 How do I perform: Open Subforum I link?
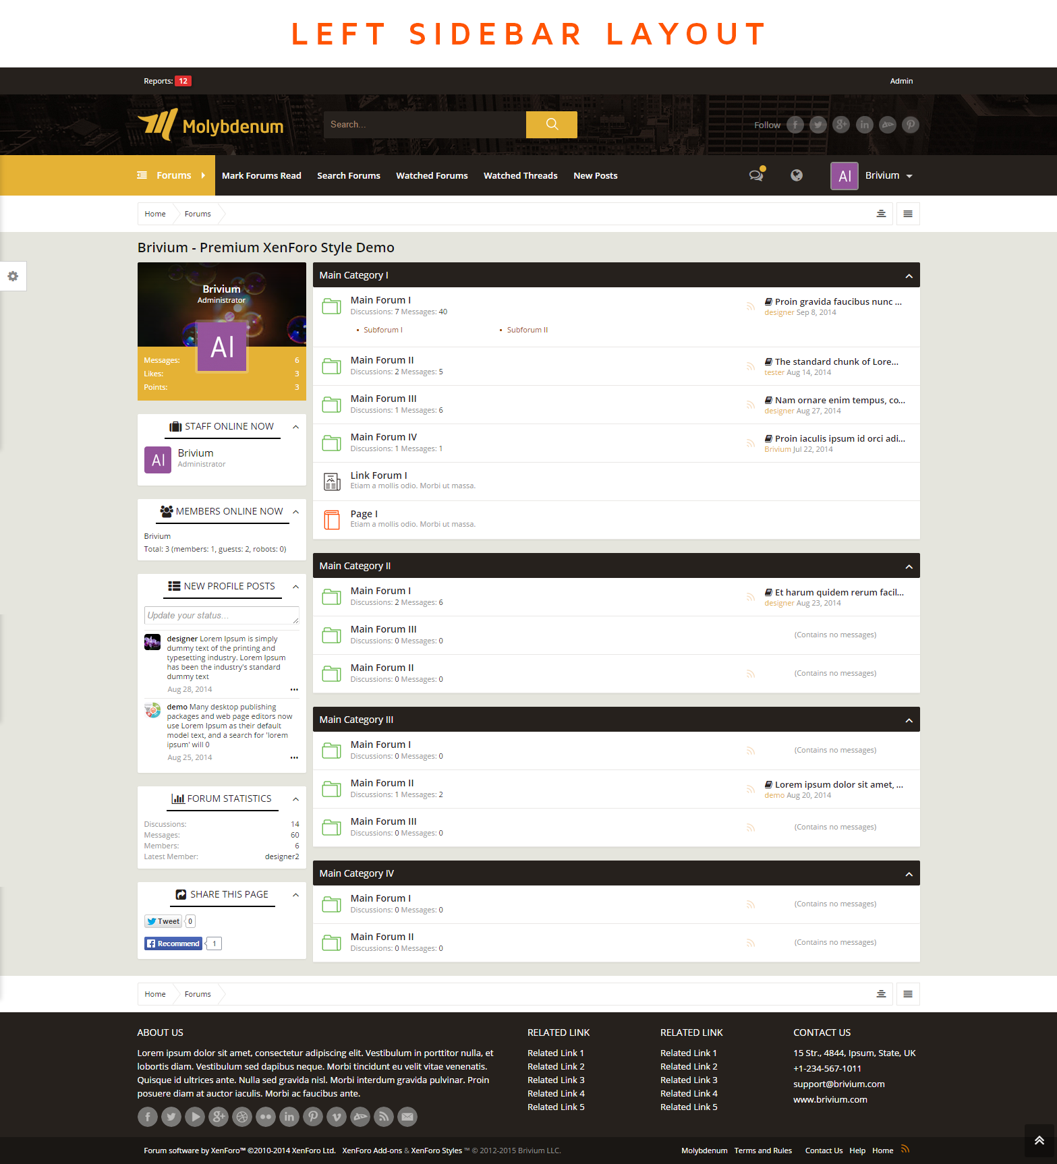point(383,330)
